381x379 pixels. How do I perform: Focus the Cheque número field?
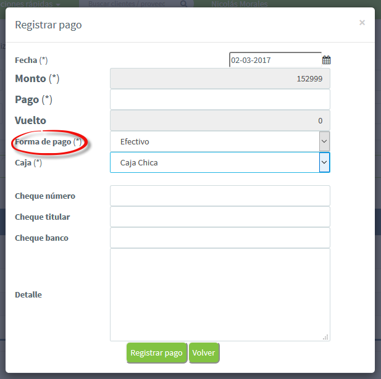click(x=220, y=196)
